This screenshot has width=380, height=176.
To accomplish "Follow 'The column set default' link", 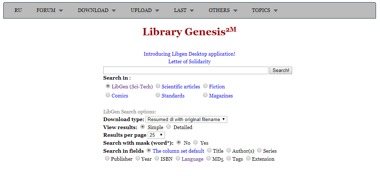I will (178, 151).
